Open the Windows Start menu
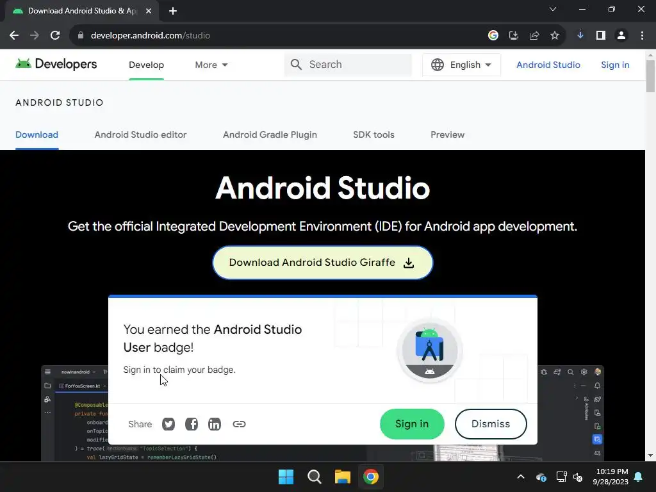 (286, 477)
